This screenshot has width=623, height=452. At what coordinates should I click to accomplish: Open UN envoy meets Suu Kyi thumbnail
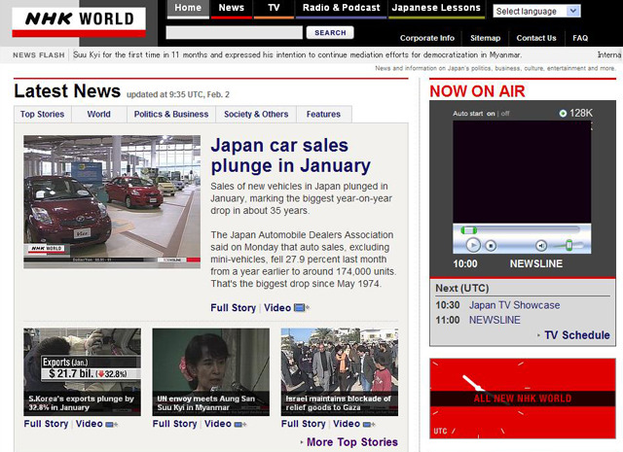tap(211, 372)
